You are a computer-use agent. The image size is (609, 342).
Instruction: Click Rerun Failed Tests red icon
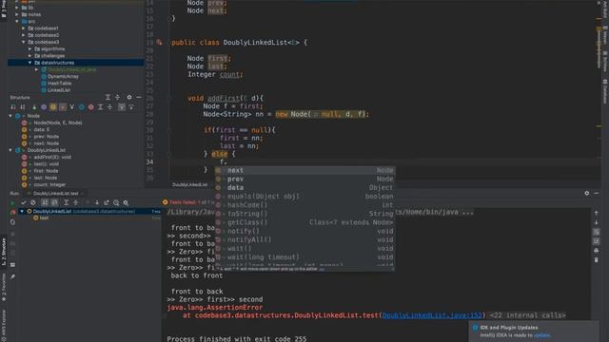tap(12, 212)
